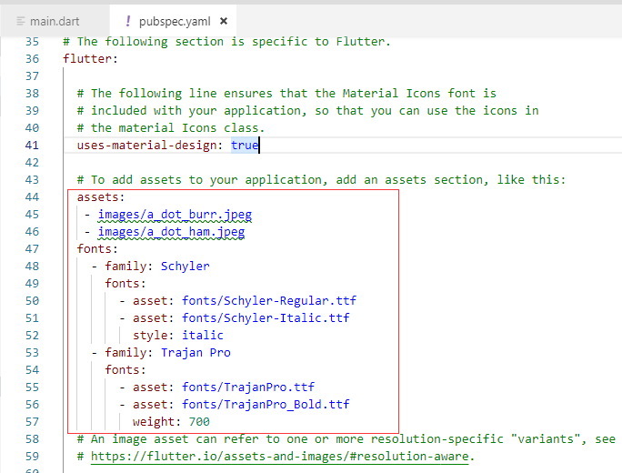The height and width of the screenshot is (473, 622).
Task: Click line number 41 in gutter
Action: (x=32, y=146)
